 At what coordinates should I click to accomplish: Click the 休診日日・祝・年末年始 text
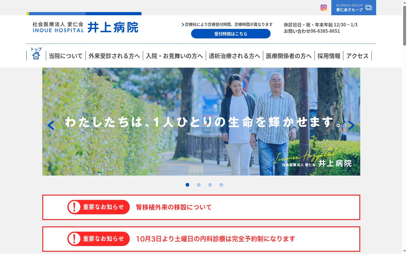(321, 24)
